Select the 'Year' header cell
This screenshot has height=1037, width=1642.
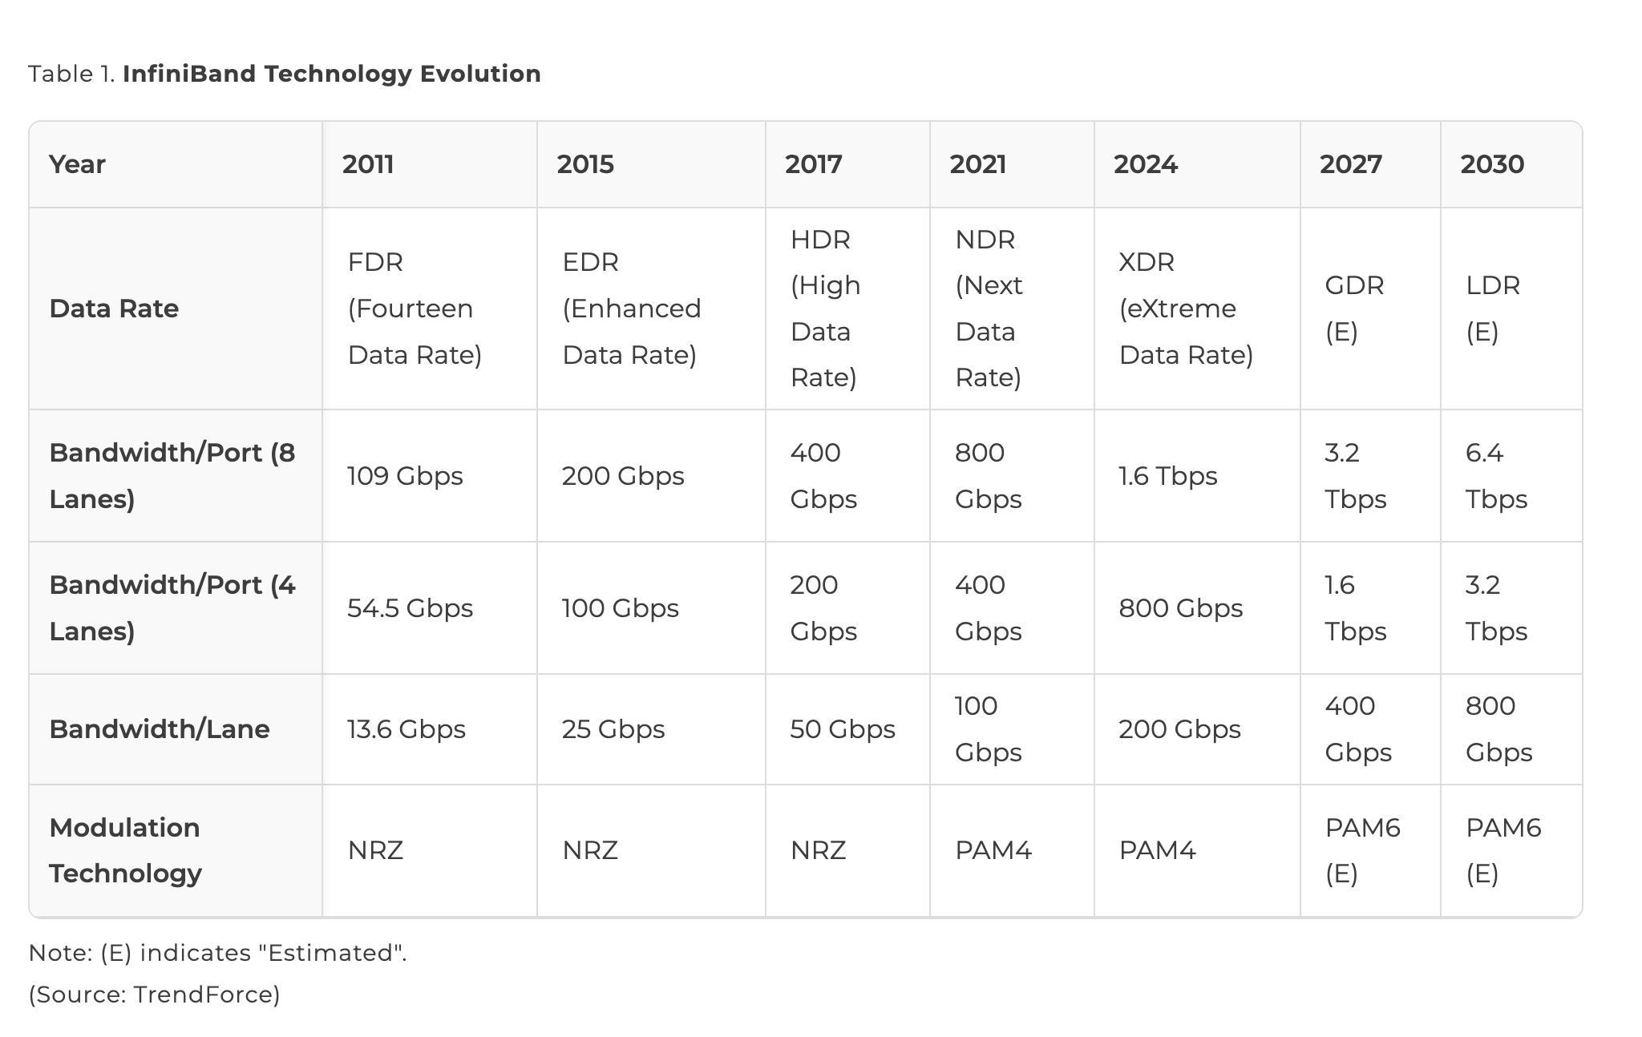tap(77, 164)
